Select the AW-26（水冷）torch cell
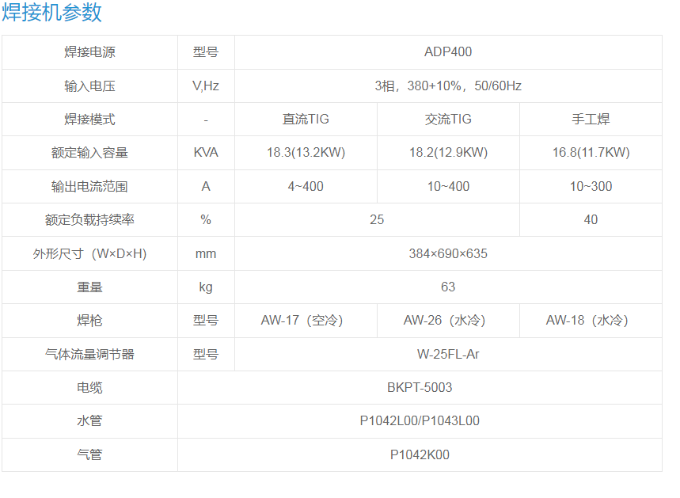Viewport: 680px width, 498px height. click(448, 321)
